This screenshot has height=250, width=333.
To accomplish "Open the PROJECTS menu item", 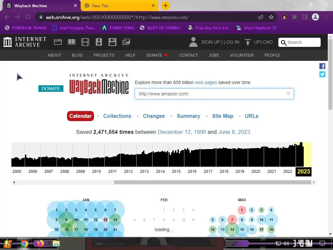I will pyautogui.click(x=104, y=55).
